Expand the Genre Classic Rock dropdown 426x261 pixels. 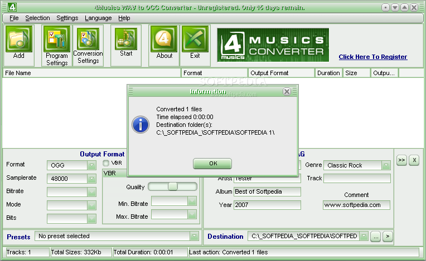[386, 165]
